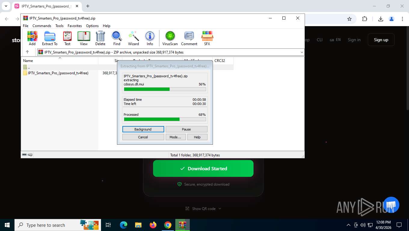The width and height of the screenshot is (409, 231).
Task: Open the Options menu
Action: point(92,26)
